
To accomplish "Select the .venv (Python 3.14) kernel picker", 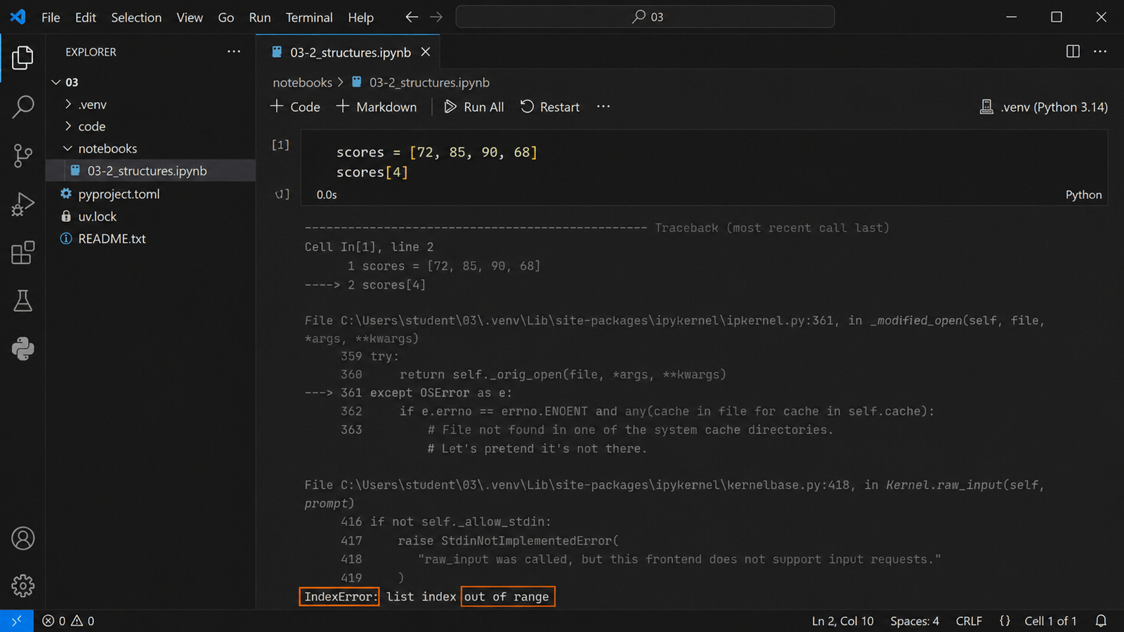I will 1043,107.
